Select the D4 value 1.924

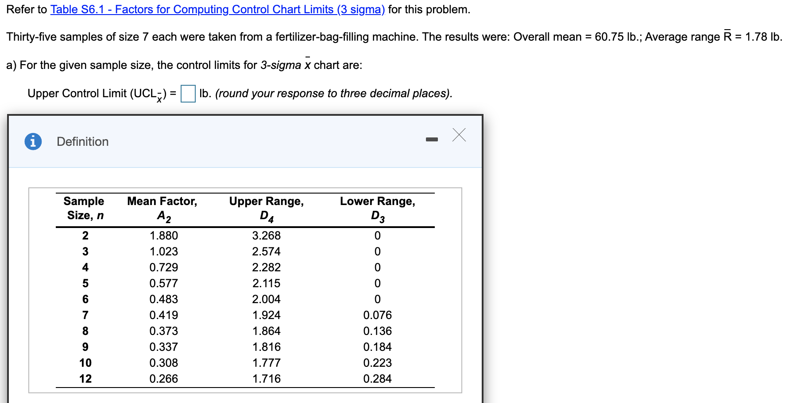coord(266,315)
